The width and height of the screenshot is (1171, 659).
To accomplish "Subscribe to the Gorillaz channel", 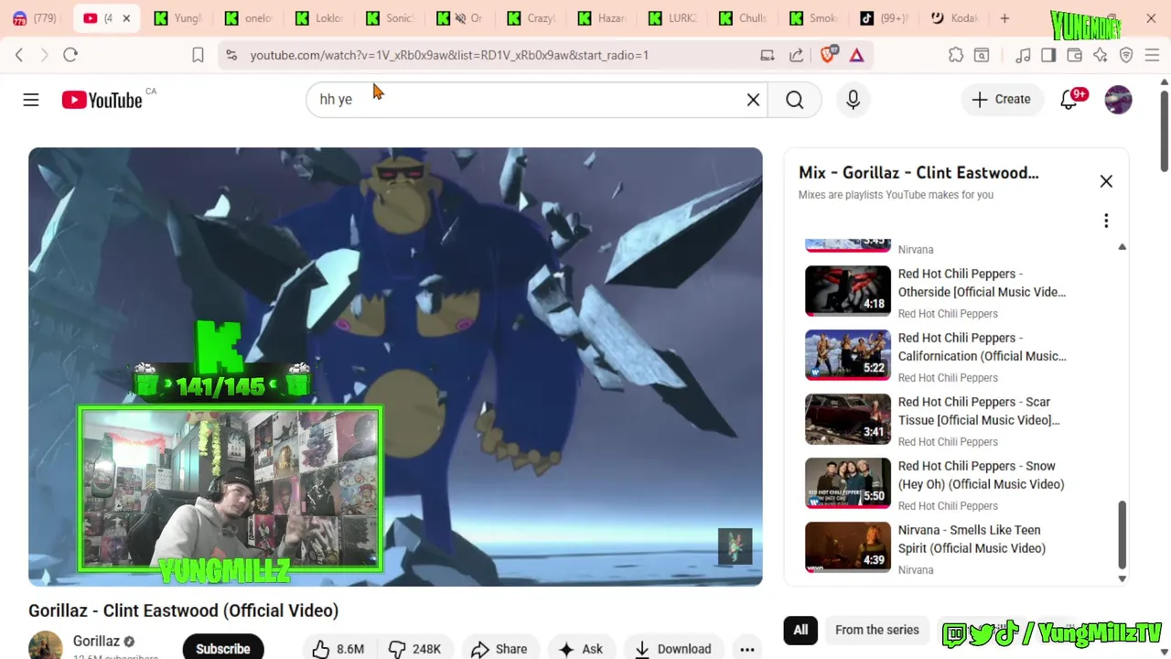I will [223, 648].
